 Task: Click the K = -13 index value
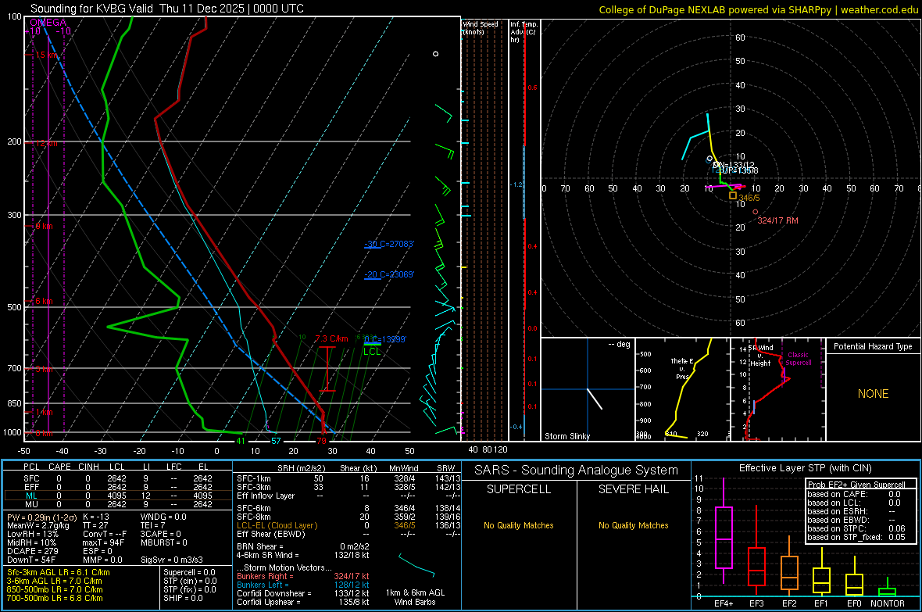96,517
